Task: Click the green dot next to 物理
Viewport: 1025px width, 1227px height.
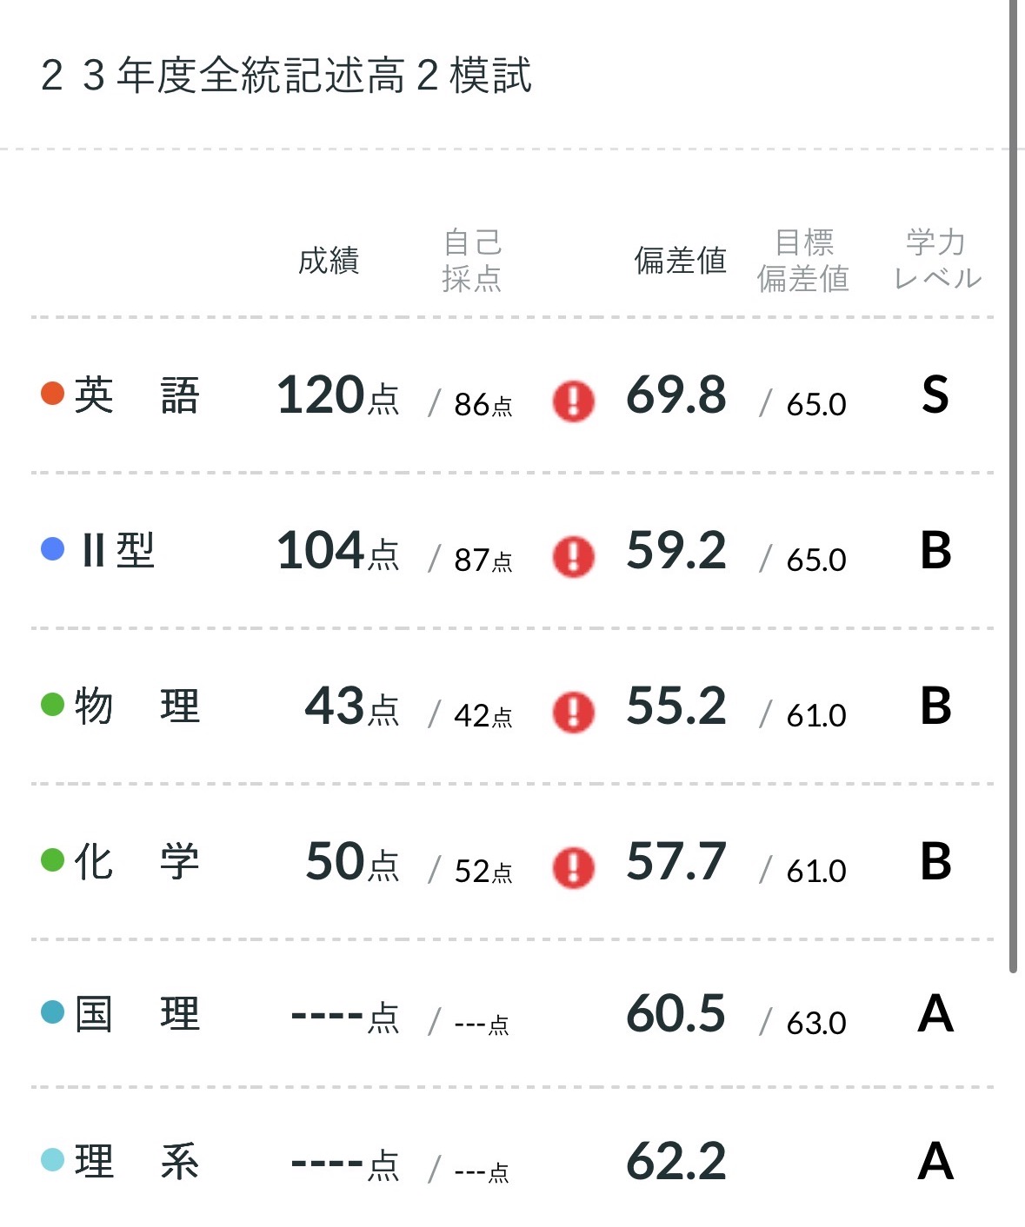Action: 53,704
